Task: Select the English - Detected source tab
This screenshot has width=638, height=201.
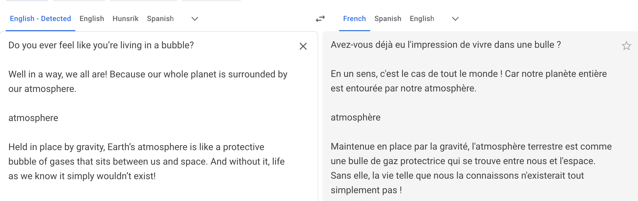Action: click(41, 19)
